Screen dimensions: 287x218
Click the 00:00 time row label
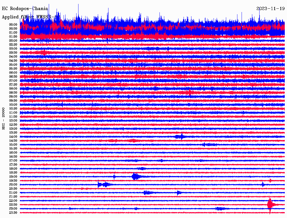click(x=13, y=25)
